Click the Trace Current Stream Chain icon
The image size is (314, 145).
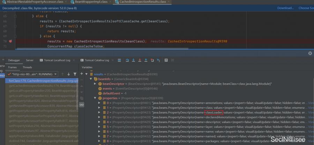[172, 60]
